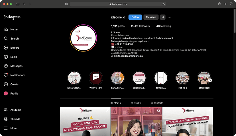Screen dimensions: 236x136
Task: Reload page with refresh icon
Action: point(164,4)
